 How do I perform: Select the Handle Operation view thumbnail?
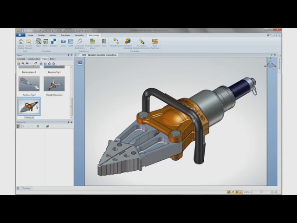click(x=54, y=84)
